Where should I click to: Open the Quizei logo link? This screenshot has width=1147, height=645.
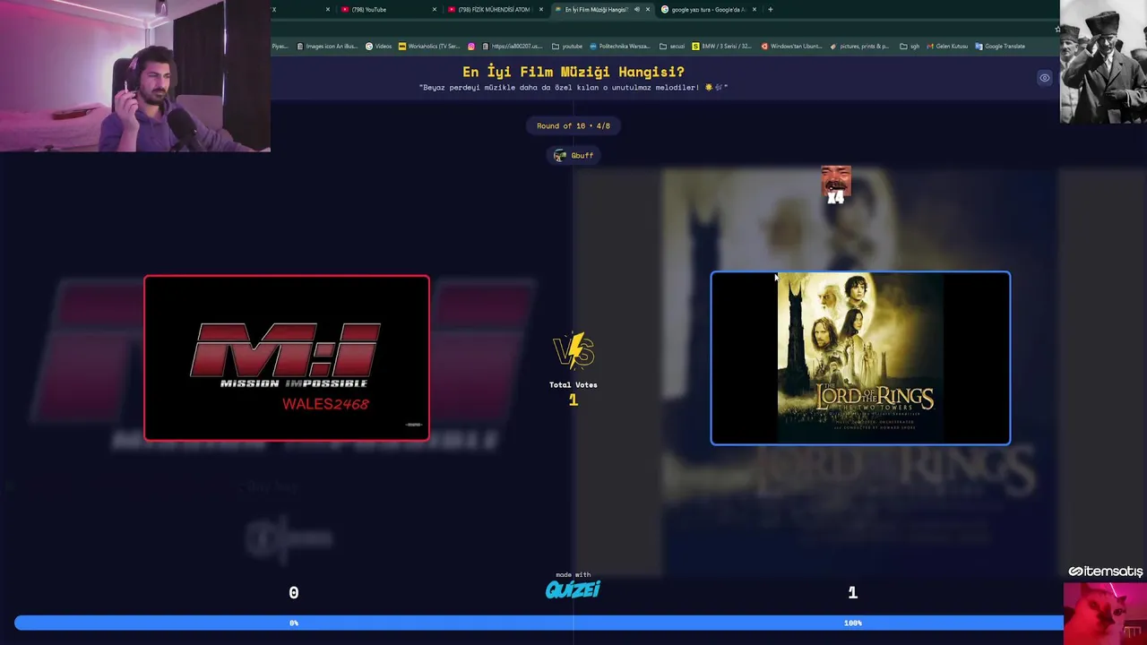click(x=573, y=589)
